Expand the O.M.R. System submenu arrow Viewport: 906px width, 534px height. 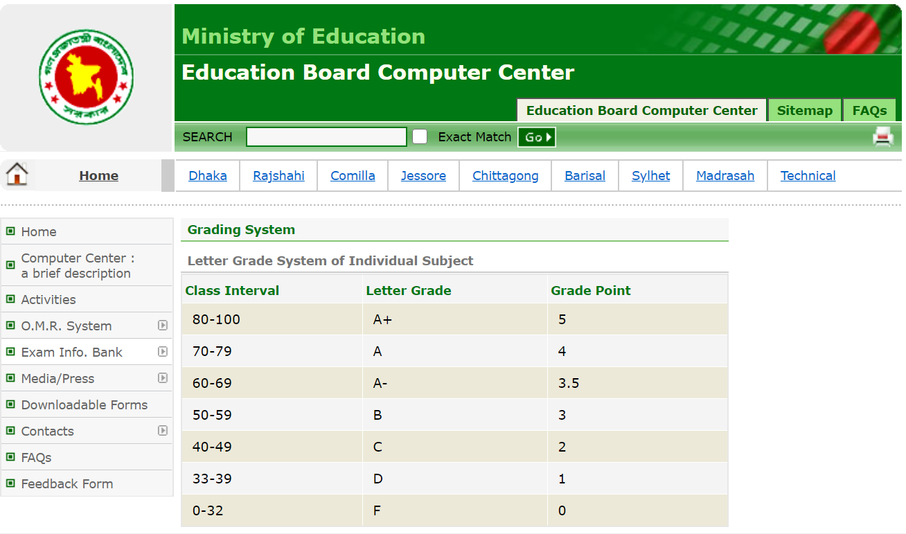tap(163, 325)
